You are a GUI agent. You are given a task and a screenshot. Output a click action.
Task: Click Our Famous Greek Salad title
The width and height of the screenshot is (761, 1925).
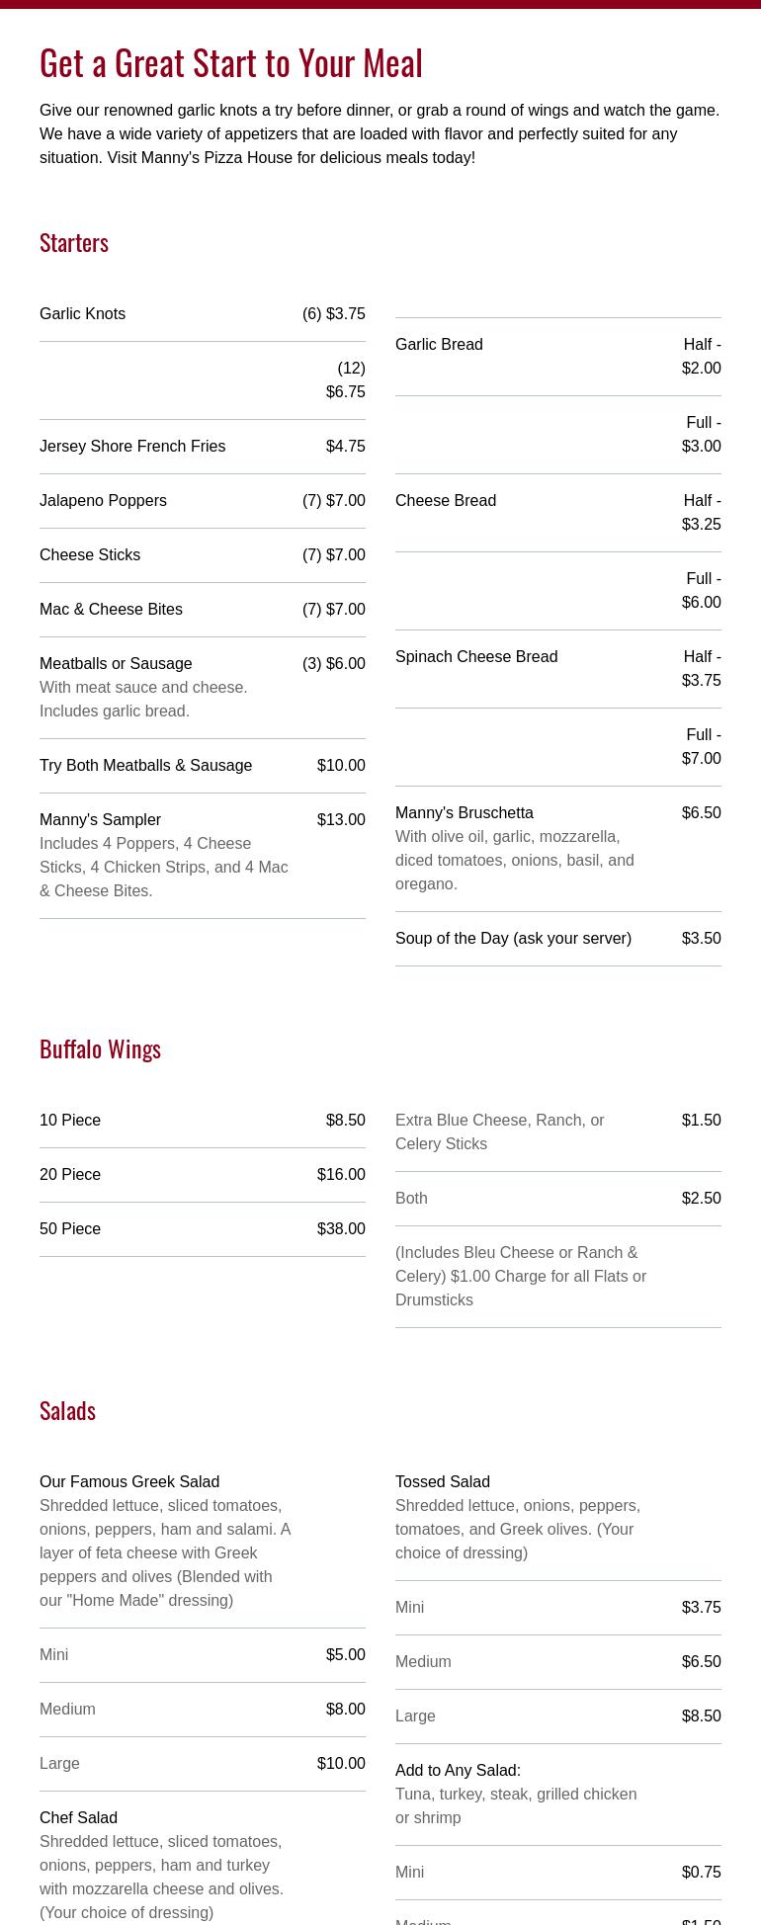point(129,1482)
